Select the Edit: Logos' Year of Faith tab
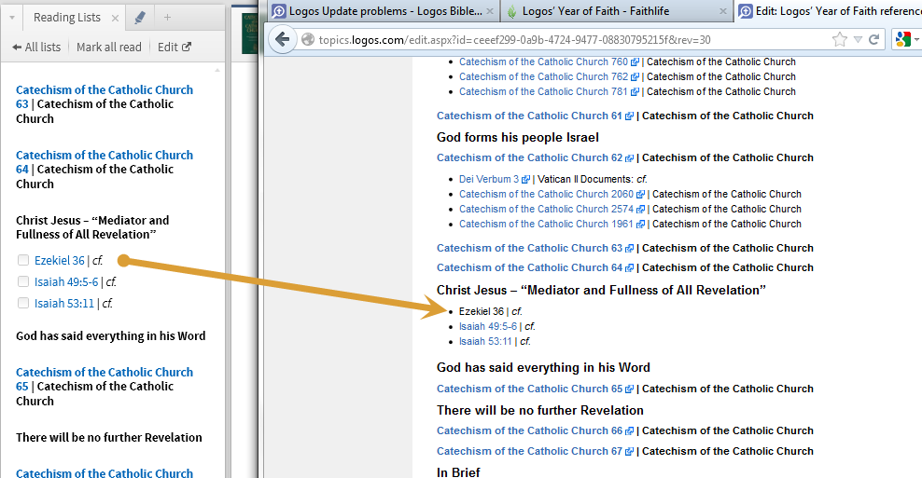 (x=831, y=11)
